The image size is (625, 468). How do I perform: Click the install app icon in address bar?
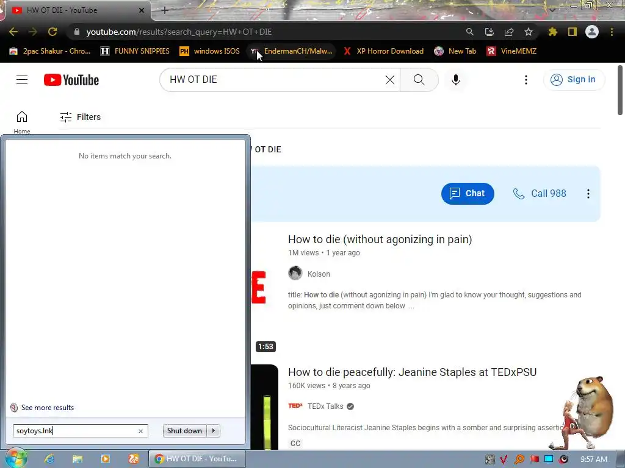pyautogui.click(x=489, y=32)
